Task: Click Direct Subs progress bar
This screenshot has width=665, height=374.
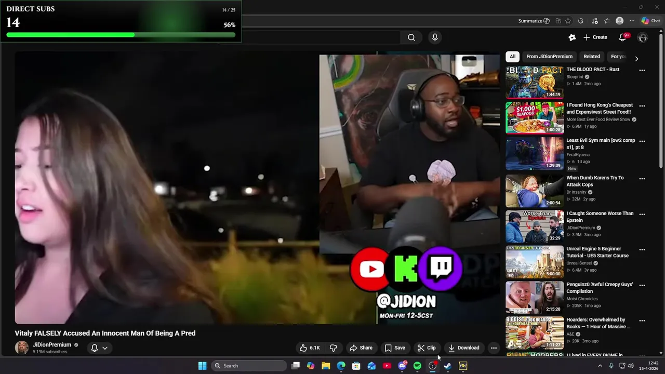Action: 121,35
